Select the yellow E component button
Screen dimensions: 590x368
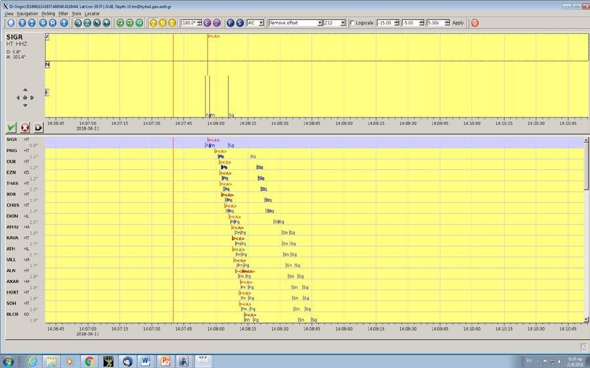(172, 23)
